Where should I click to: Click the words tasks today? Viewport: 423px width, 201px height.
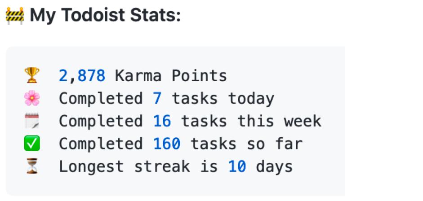click(223, 98)
